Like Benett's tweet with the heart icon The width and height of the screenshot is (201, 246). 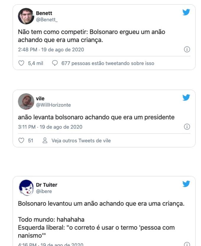(21, 63)
